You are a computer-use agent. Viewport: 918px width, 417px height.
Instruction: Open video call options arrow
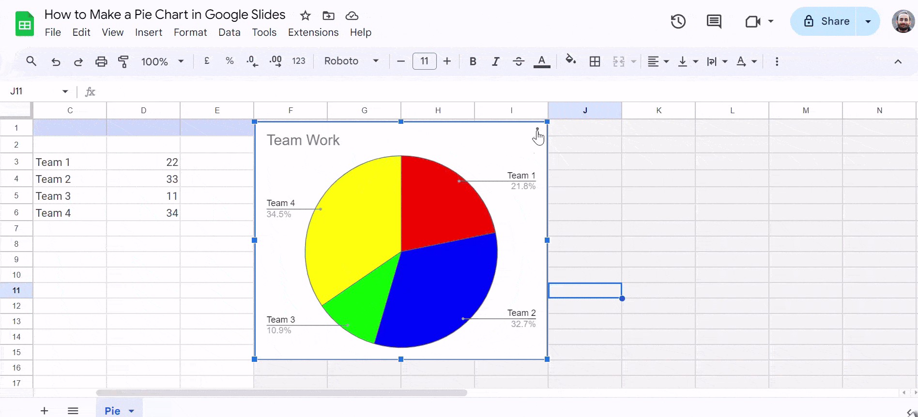pos(771,21)
